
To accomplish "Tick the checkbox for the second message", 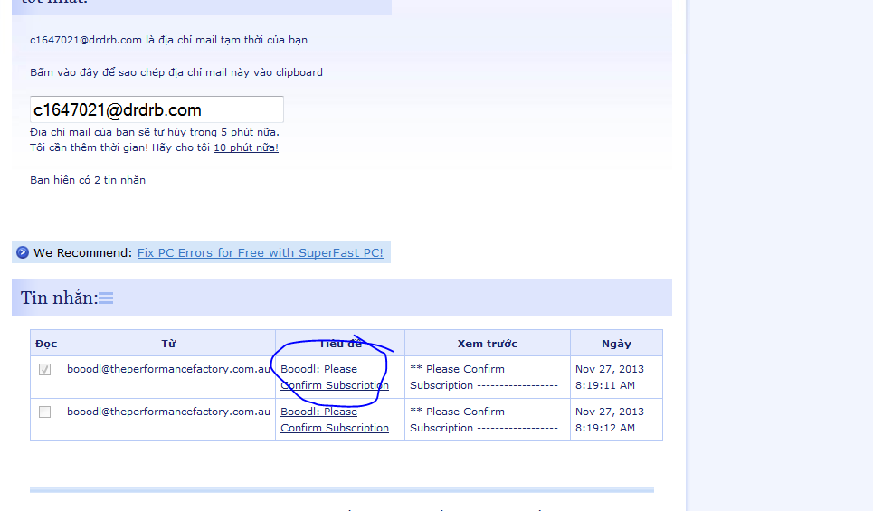I will click(45, 412).
